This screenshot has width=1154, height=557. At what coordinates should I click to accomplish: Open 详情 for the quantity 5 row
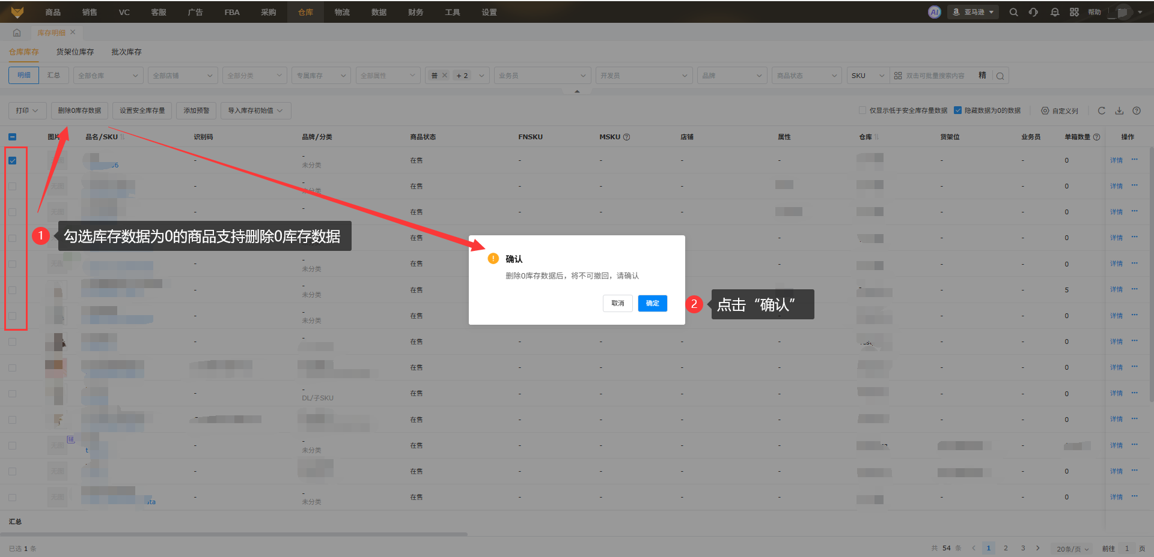[1116, 289]
